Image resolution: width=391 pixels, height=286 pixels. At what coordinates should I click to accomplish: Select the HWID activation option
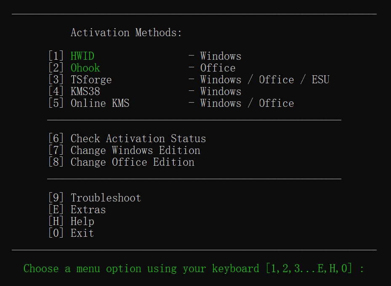[82, 56]
